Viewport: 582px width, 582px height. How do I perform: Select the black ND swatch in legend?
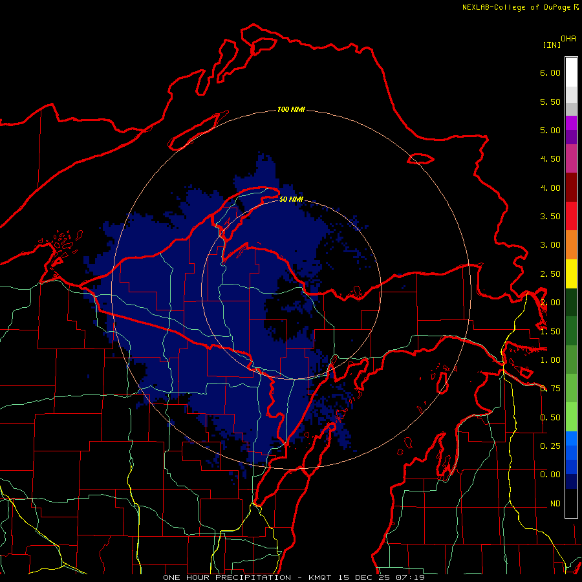point(571,503)
